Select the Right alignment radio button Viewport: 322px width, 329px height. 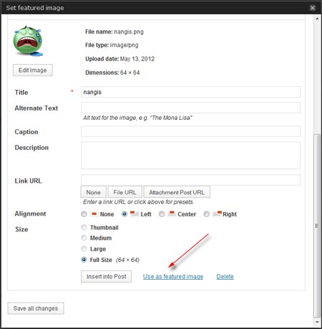(x=206, y=214)
